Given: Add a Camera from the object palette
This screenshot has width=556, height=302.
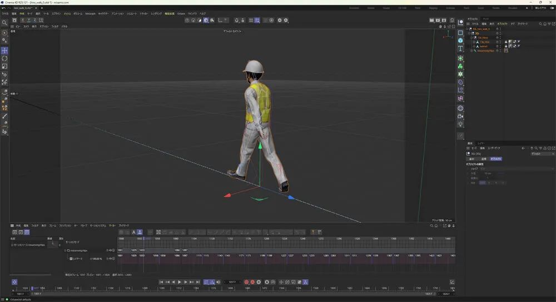Looking at the screenshot, I should [x=460, y=117].
